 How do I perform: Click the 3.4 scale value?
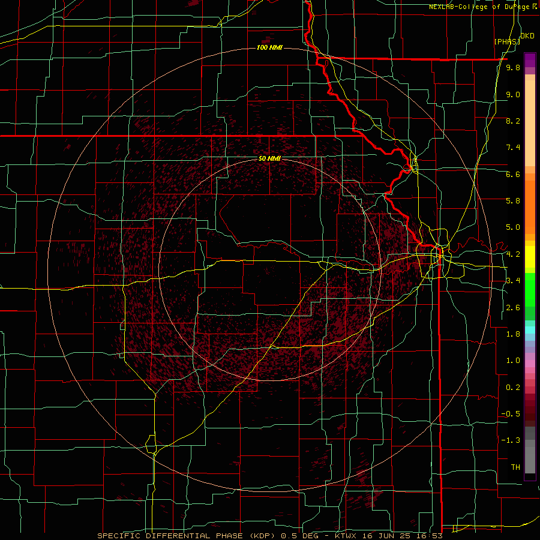click(x=513, y=281)
